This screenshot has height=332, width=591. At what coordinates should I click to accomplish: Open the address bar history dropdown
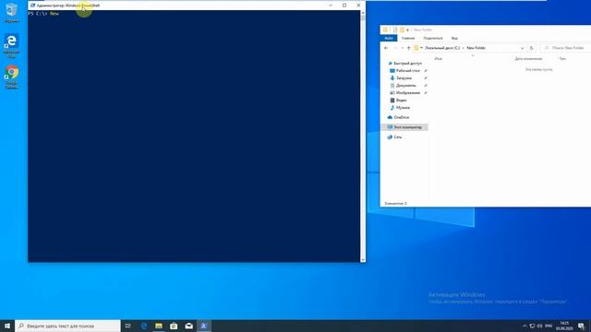tap(522, 48)
